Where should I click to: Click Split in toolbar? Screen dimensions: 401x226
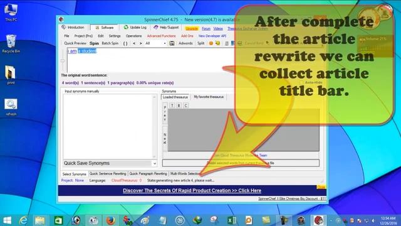pyautogui.click(x=200, y=43)
